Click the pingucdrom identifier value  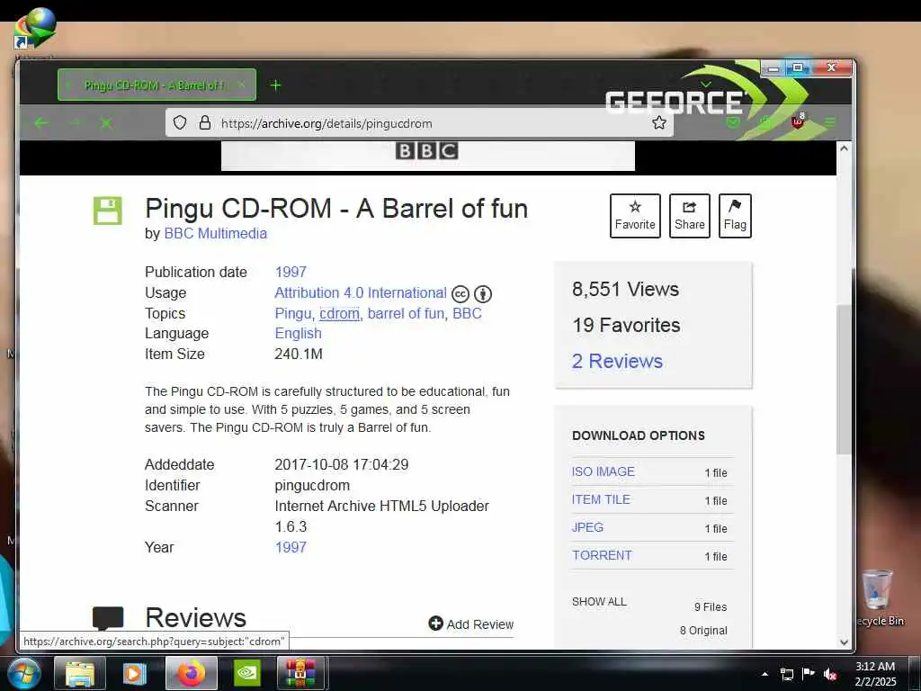[x=312, y=485]
